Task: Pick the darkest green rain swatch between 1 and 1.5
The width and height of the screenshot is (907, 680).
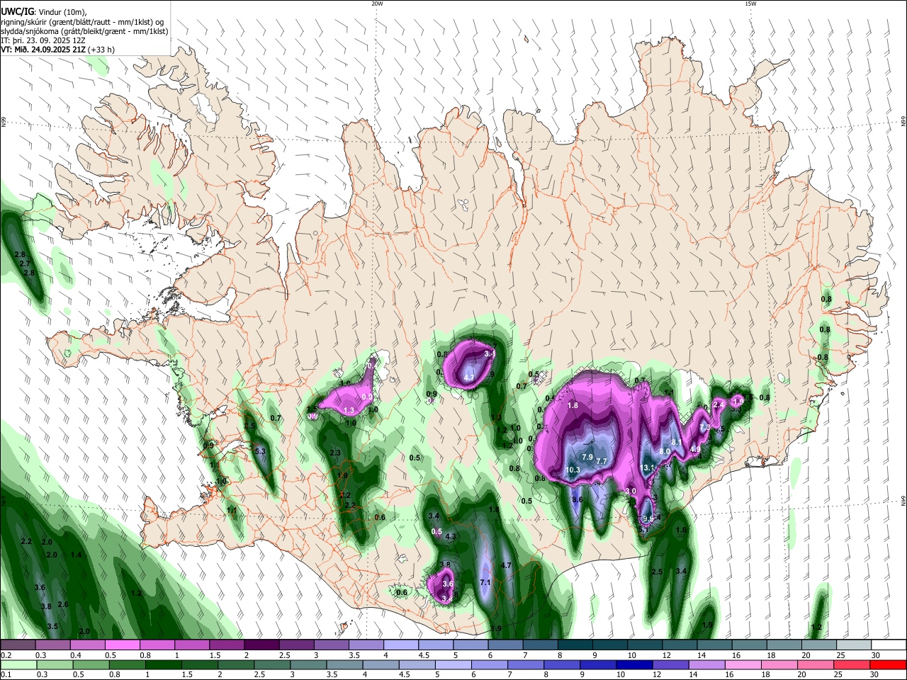Action: point(164,664)
